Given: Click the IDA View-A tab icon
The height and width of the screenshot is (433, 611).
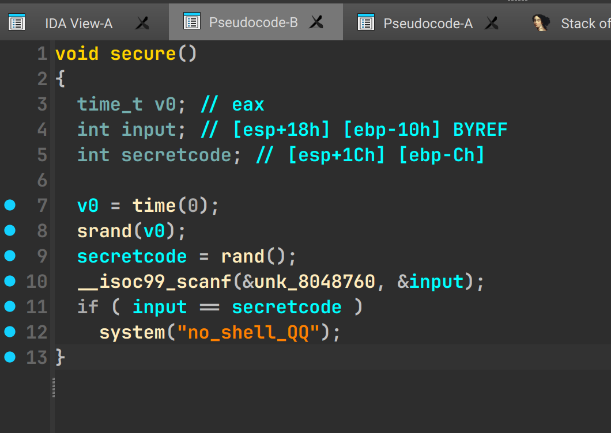Looking at the screenshot, I should point(17,23).
